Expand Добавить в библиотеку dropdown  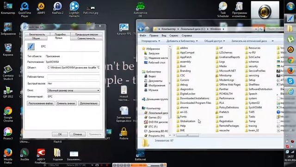[182, 41]
